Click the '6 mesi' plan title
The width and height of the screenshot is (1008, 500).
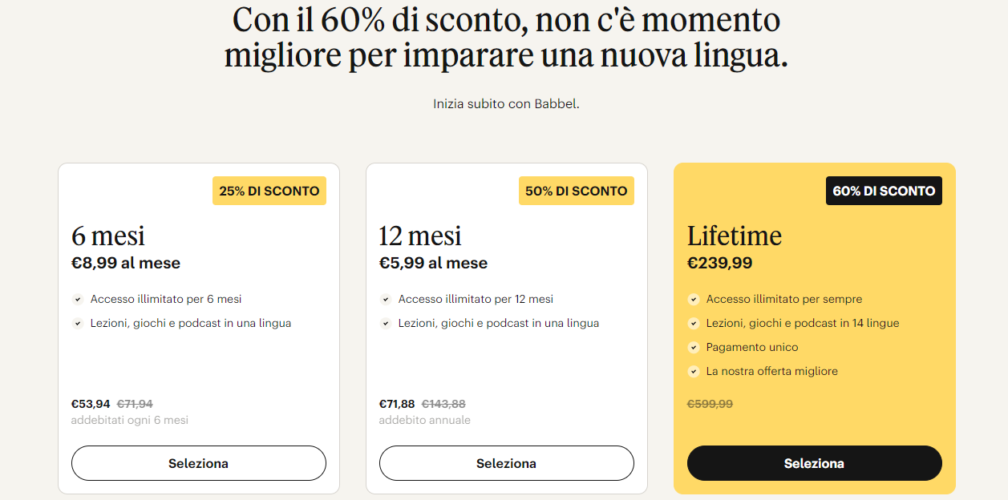pos(108,236)
